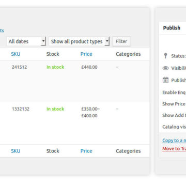Click the Catalog visibility label

tap(174, 127)
